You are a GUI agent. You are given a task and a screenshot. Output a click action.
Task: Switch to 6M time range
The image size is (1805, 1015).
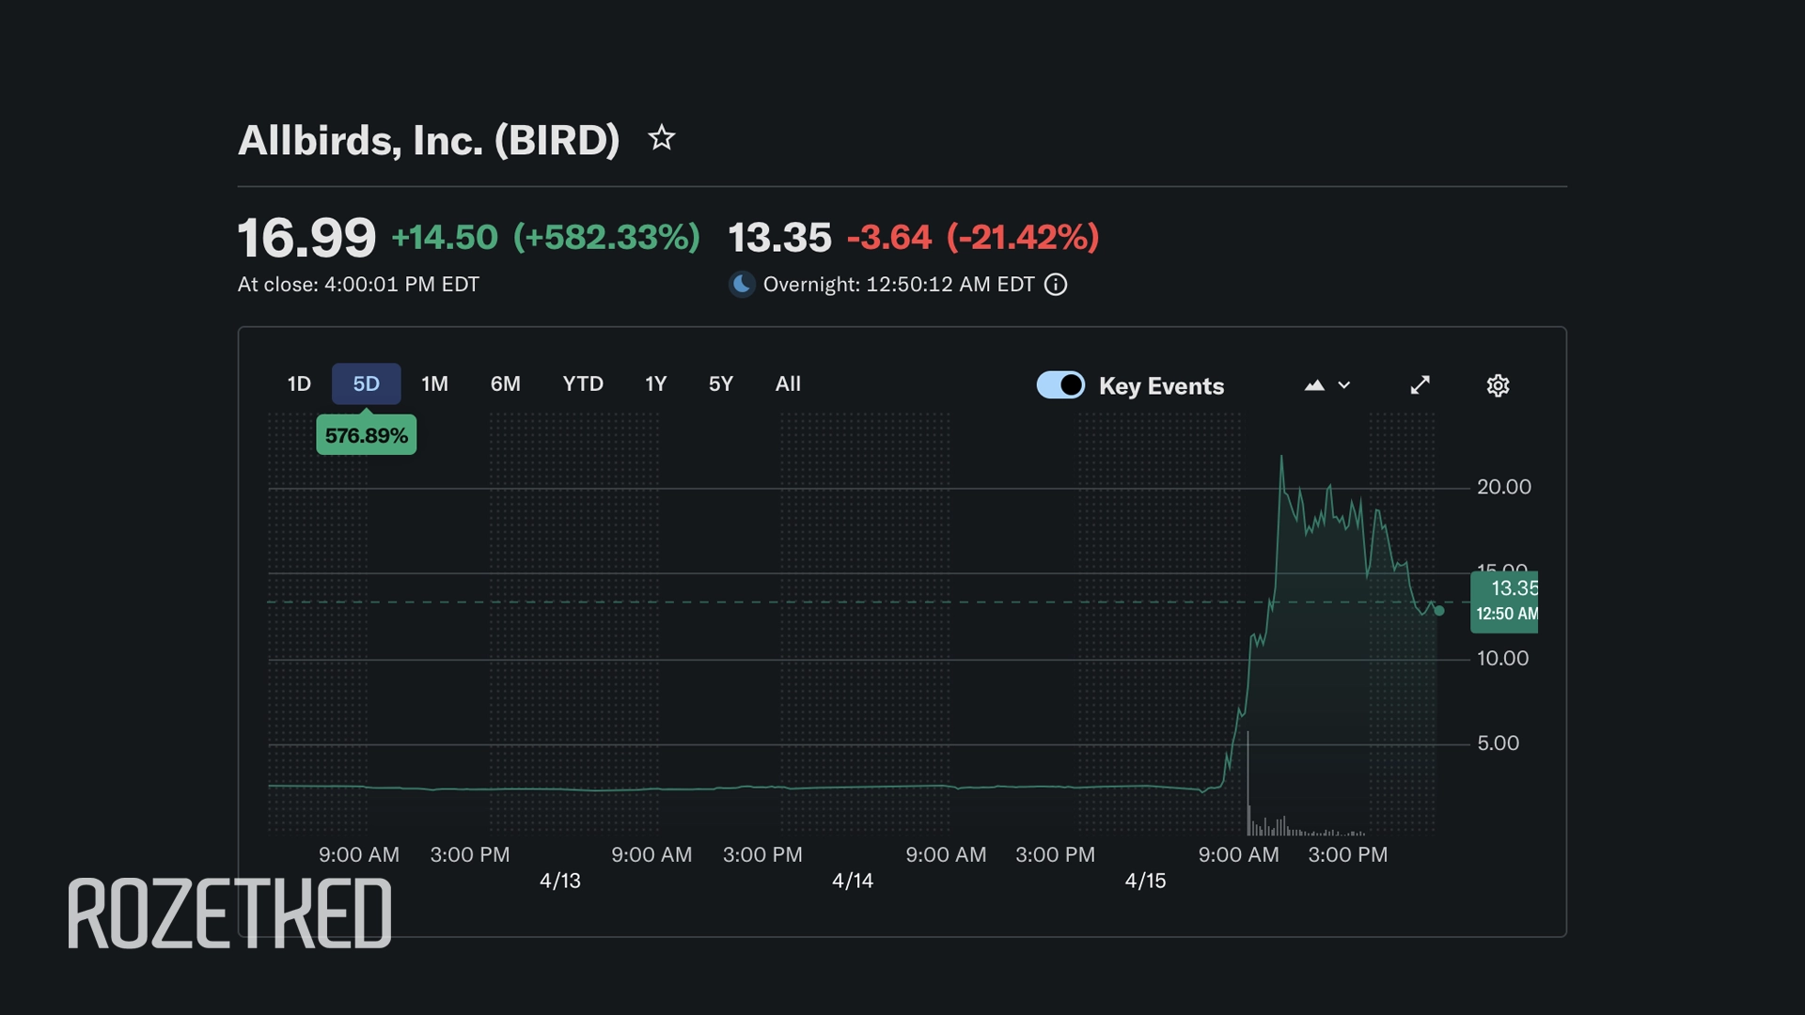[505, 383]
